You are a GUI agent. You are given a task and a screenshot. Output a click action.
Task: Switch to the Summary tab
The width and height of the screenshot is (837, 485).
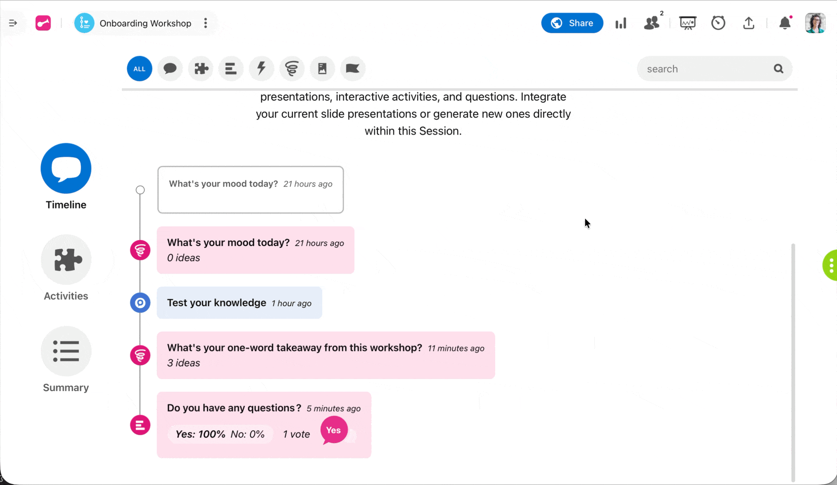[x=66, y=360]
